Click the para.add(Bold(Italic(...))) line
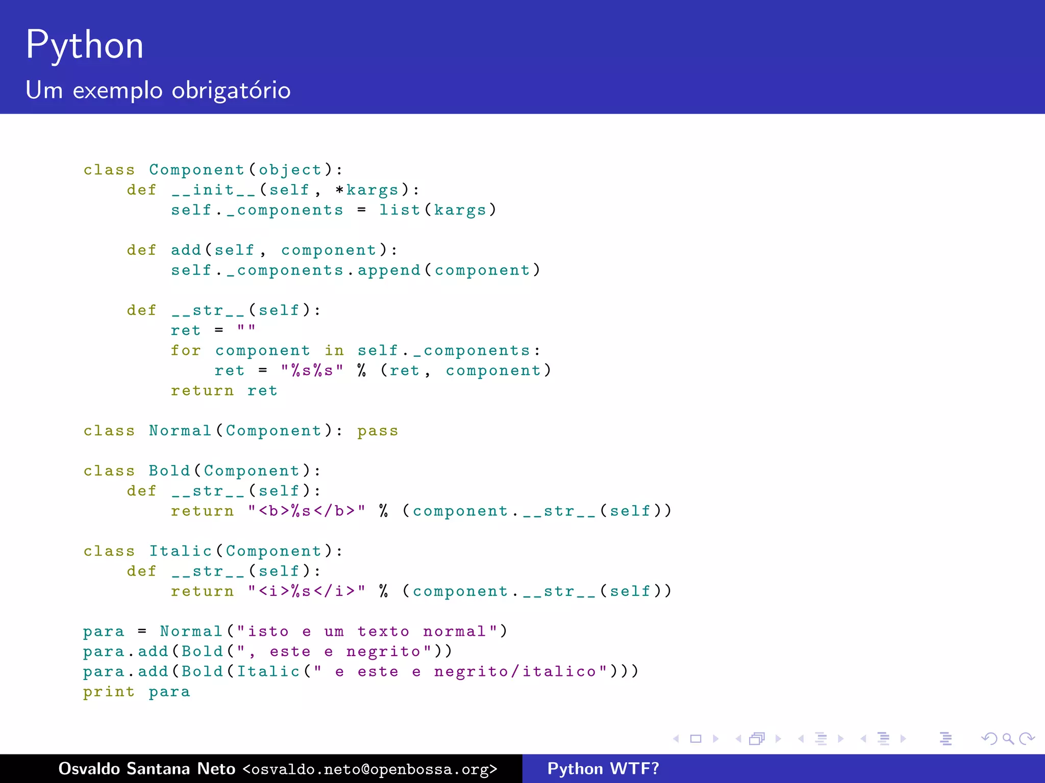This screenshot has height=783, width=1045. (361, 671)
